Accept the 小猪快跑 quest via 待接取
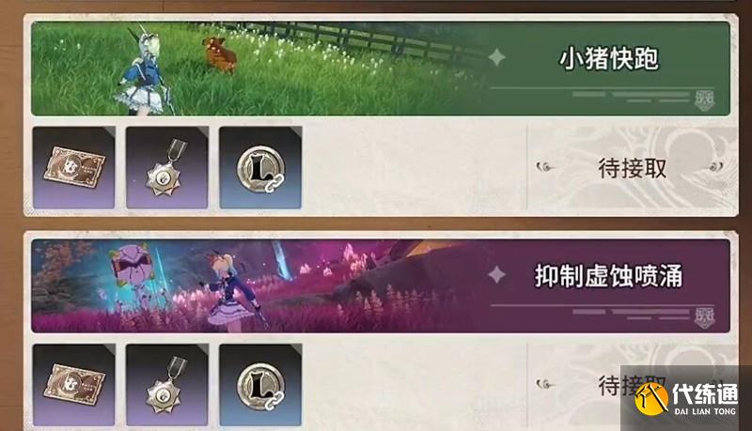Screen dimensions: 752x431 click(632, 168)
